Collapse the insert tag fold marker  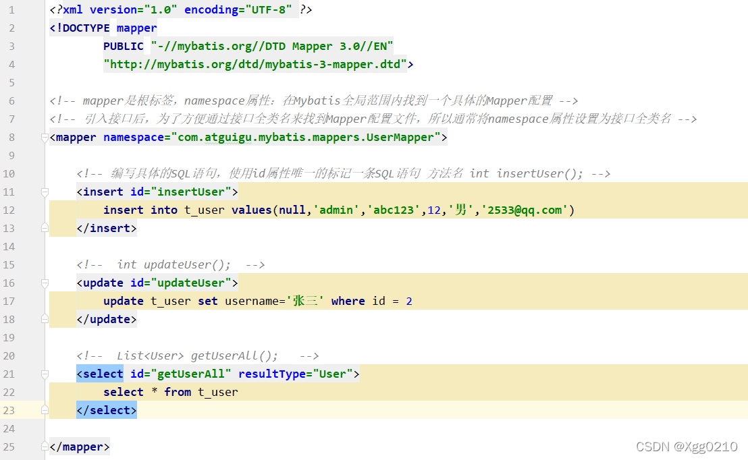[x=45, y=192]
